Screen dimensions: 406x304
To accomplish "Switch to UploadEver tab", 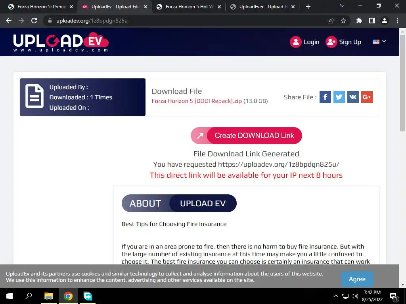I will pos(262,7).
